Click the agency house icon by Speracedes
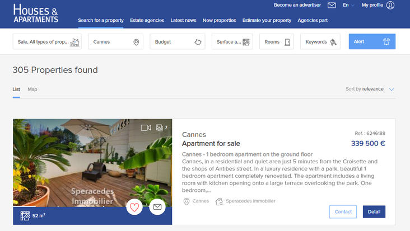 tap(219, 201)
